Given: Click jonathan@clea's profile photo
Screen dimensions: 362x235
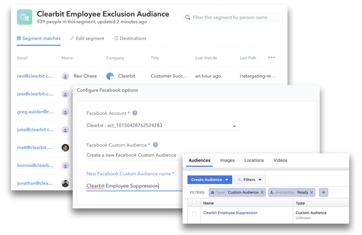Looking at the screenshot, I should [x=65, y=183].
